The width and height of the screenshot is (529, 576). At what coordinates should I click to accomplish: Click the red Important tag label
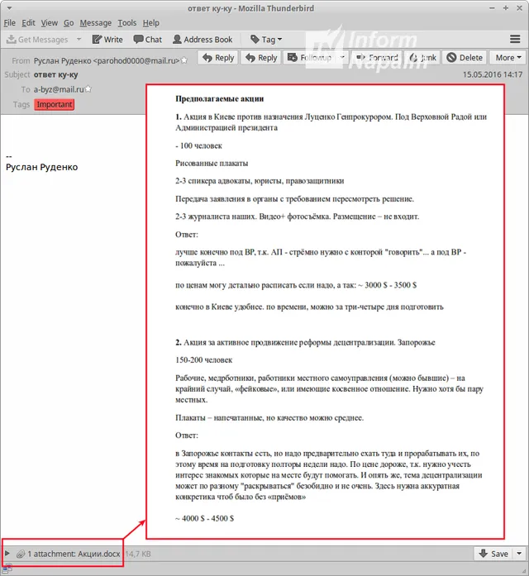click(55, 104)
